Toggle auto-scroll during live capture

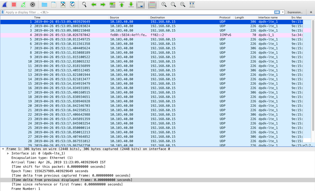[141, 5]
